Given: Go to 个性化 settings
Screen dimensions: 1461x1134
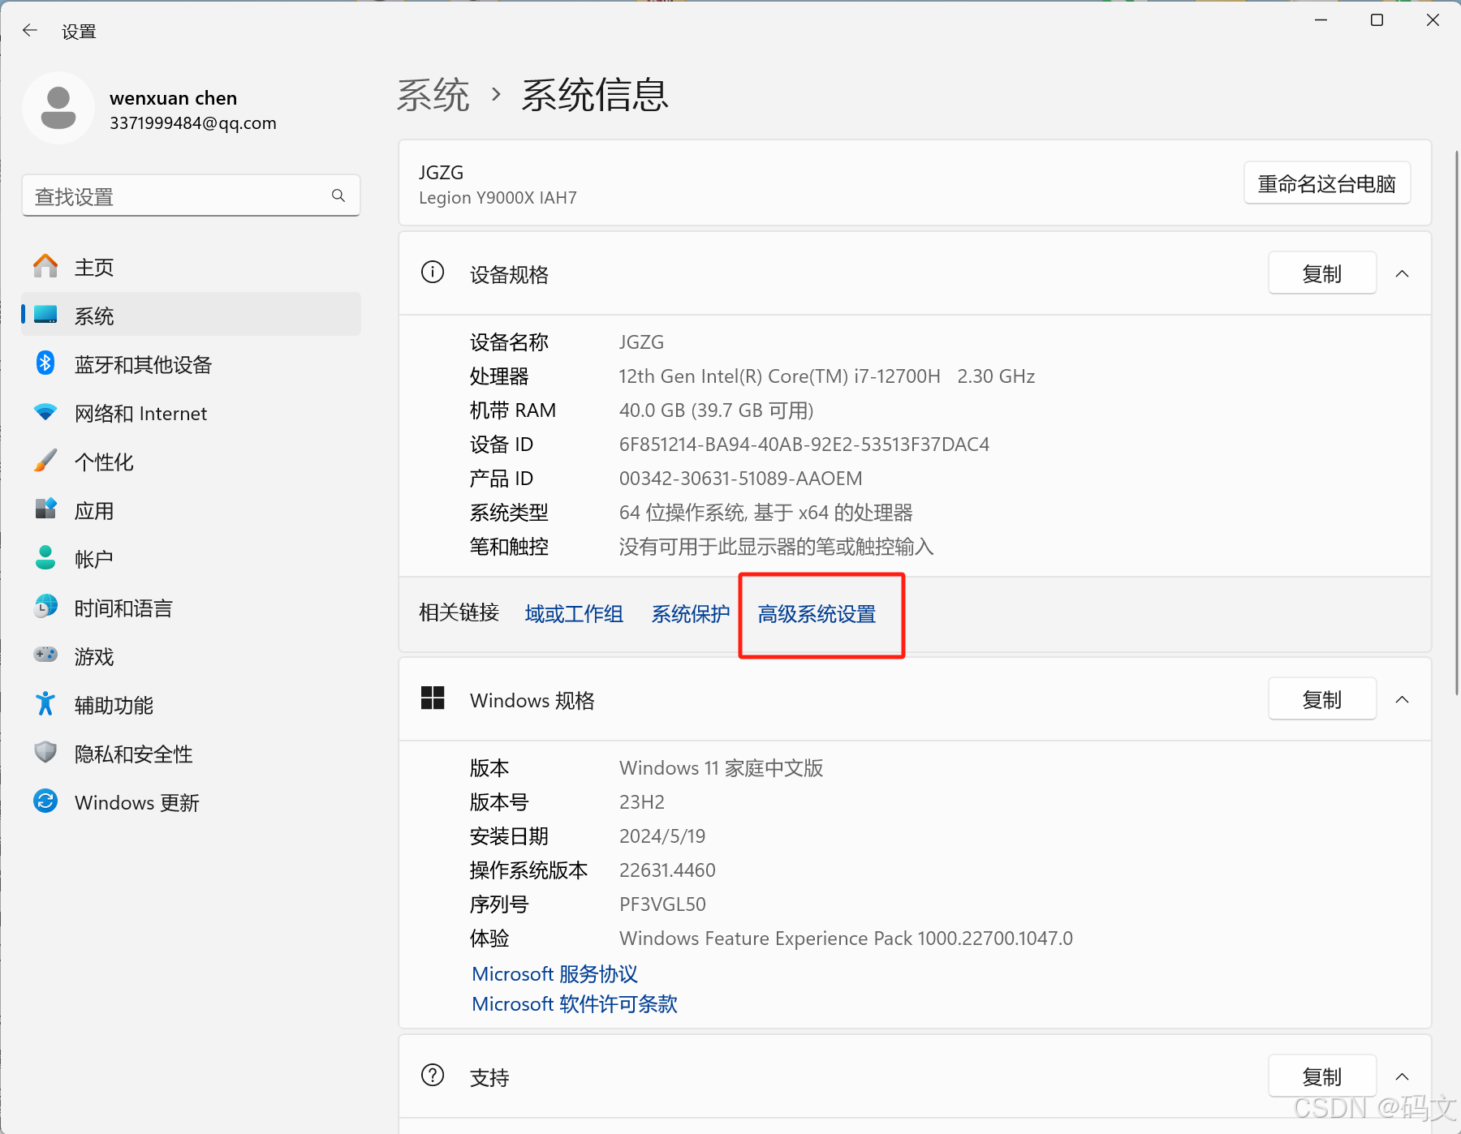Looking at the screenshot, I should [191, 462].
